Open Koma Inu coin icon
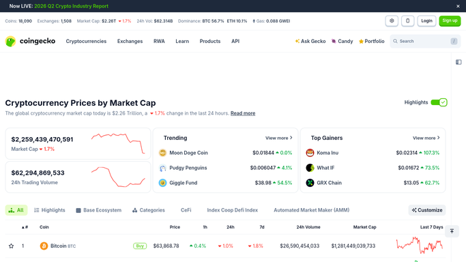The width and height of the screenshot is (466, 262). click(310, 153)
